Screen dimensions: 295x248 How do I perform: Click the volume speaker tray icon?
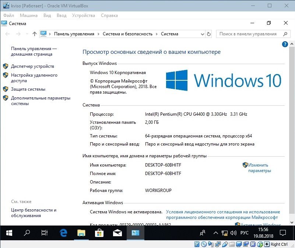click(233, 233)
